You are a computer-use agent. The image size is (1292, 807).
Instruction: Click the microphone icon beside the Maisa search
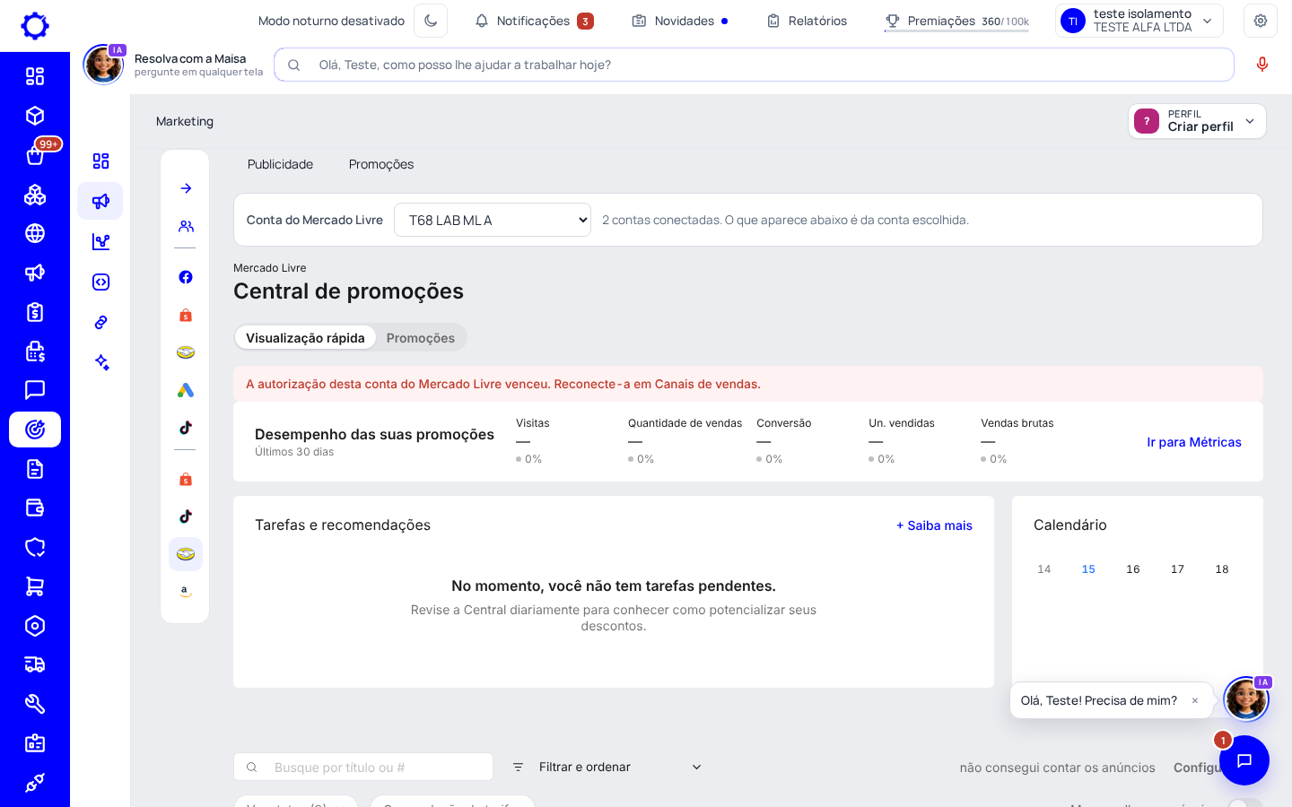[1262, 65]
